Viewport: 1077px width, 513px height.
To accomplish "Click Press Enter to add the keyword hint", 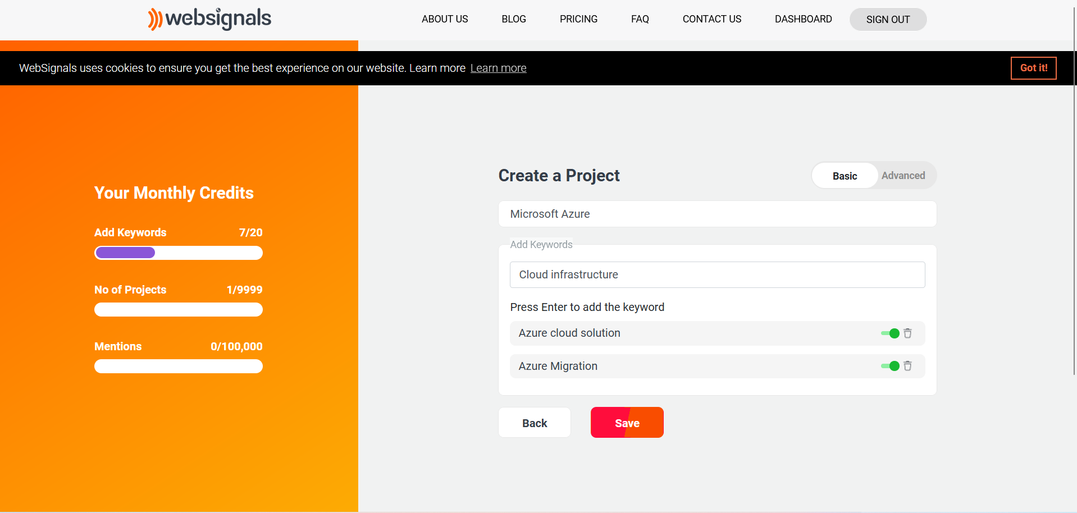I will [x=587, y=307].
